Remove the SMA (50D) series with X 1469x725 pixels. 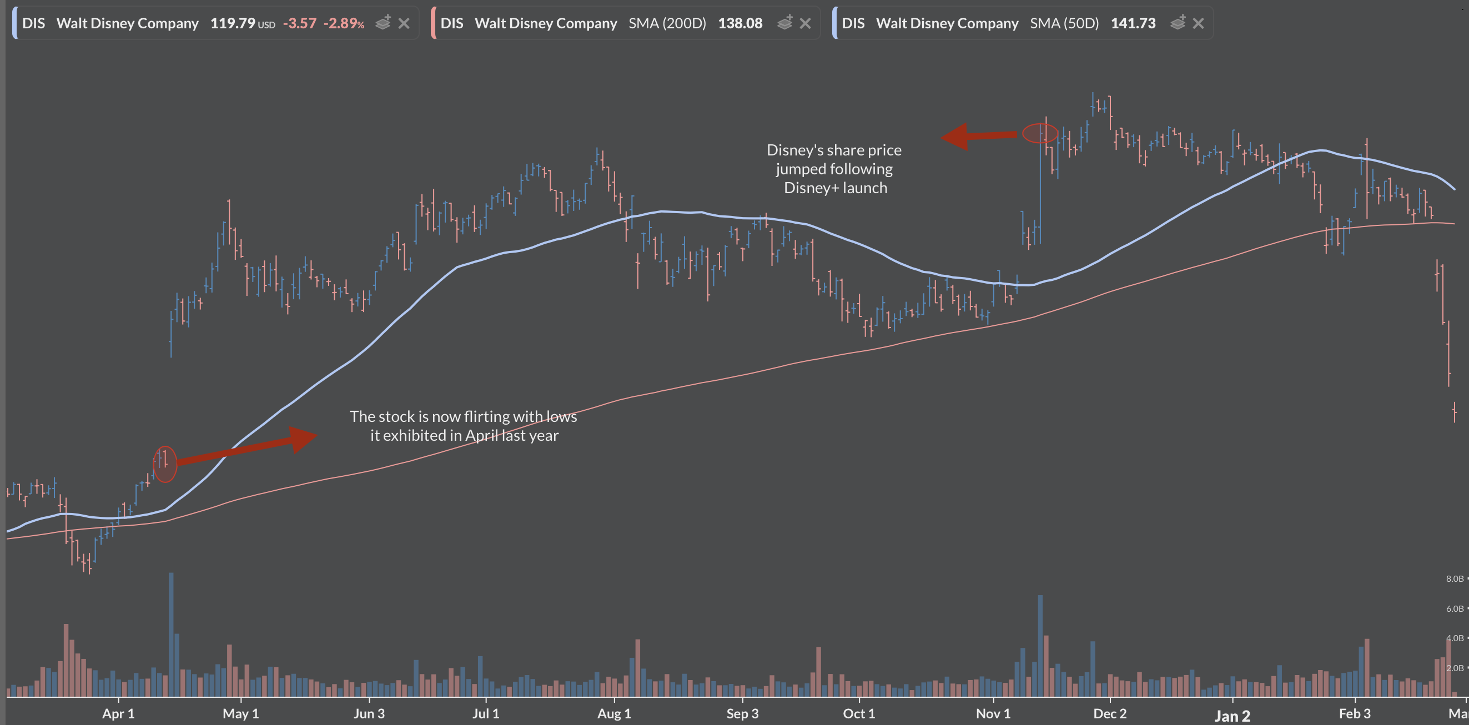coord(1199,23)
